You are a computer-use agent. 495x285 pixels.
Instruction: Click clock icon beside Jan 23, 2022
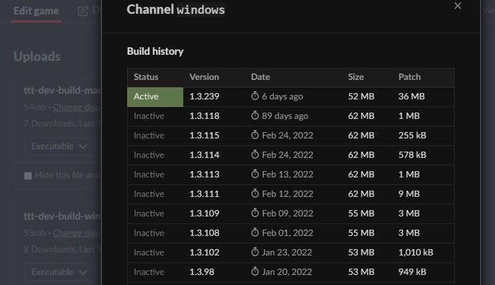point(255,252)
